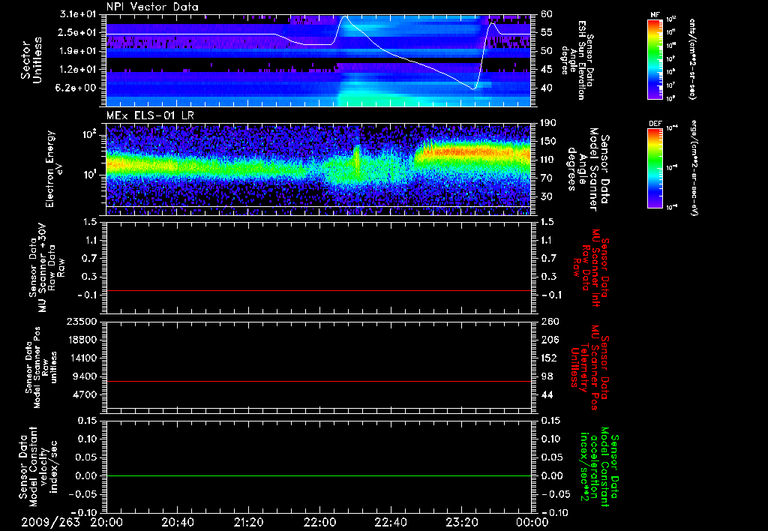Click the 00:00 end time label
Screen dimensions: 768x531
point(532,522)
